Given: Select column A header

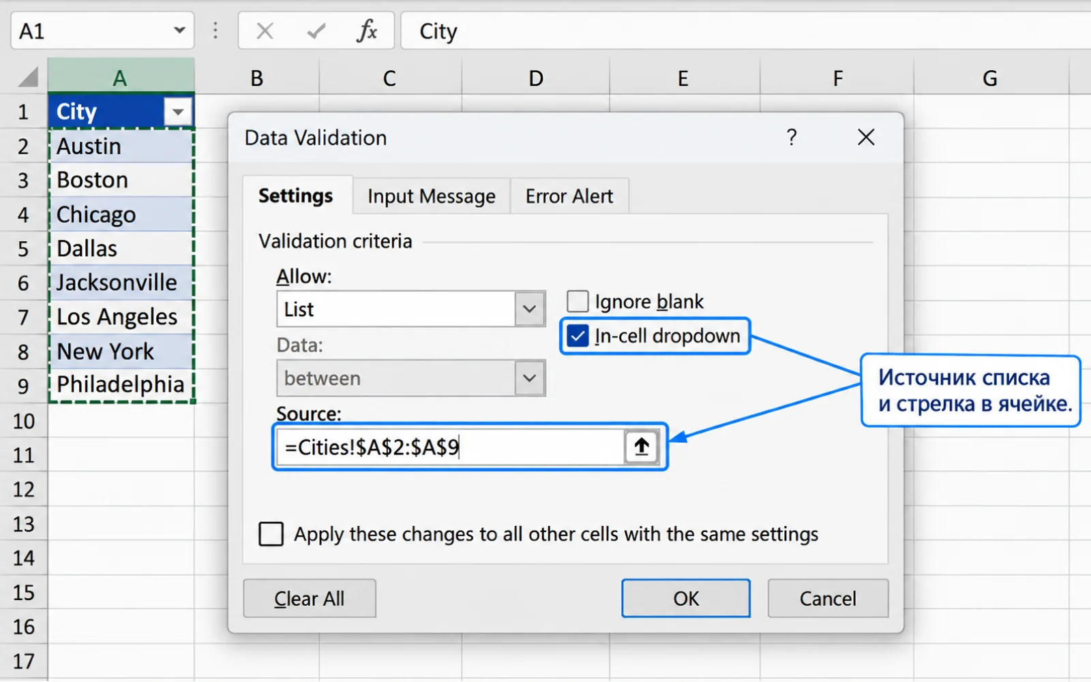Looking at the screenshot, I should (121, 78).
